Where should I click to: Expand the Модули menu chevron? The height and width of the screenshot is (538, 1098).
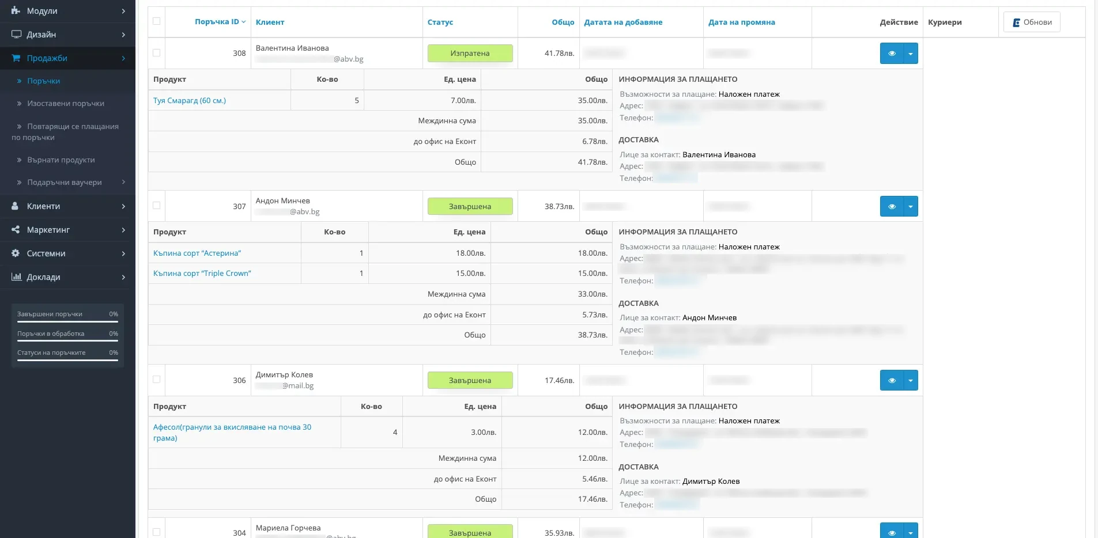click(x=123, y=11)
